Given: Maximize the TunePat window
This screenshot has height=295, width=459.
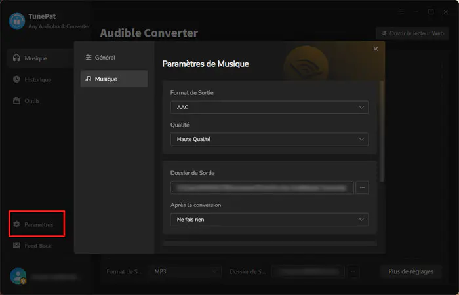Looking at the screenshot, I should pyautogui.click(x=431, y=12).
